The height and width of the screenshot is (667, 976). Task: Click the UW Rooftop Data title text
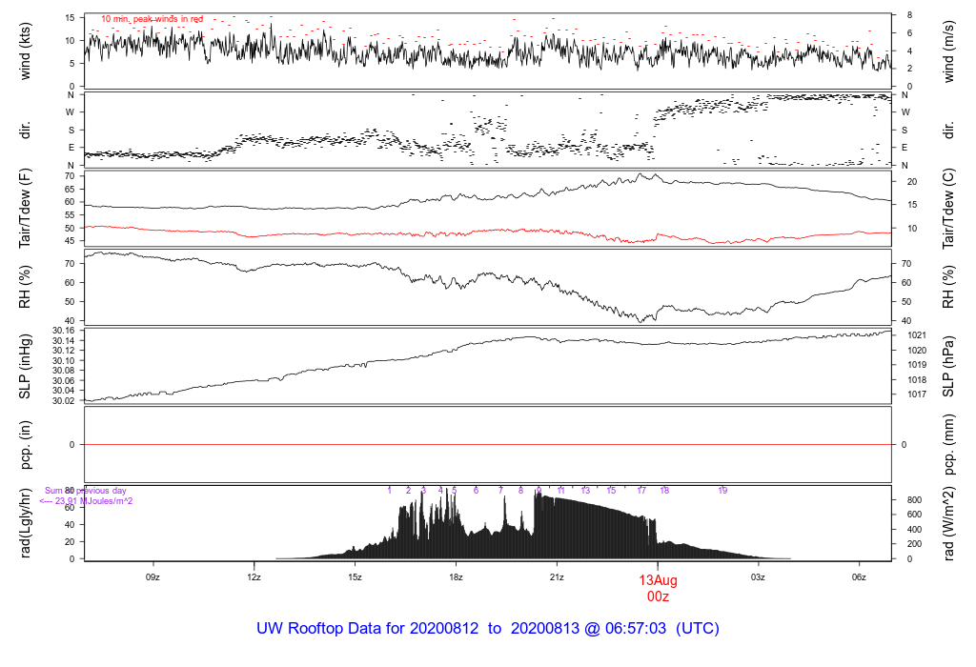[x=488, y=629]
